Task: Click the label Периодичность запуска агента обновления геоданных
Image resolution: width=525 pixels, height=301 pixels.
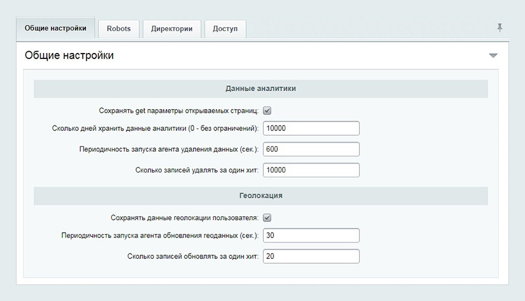Action: pos(160,236)
